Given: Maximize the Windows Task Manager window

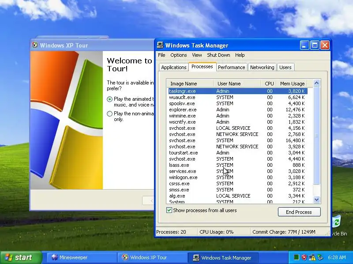Looking at the screenshot, I should [315, 45].
